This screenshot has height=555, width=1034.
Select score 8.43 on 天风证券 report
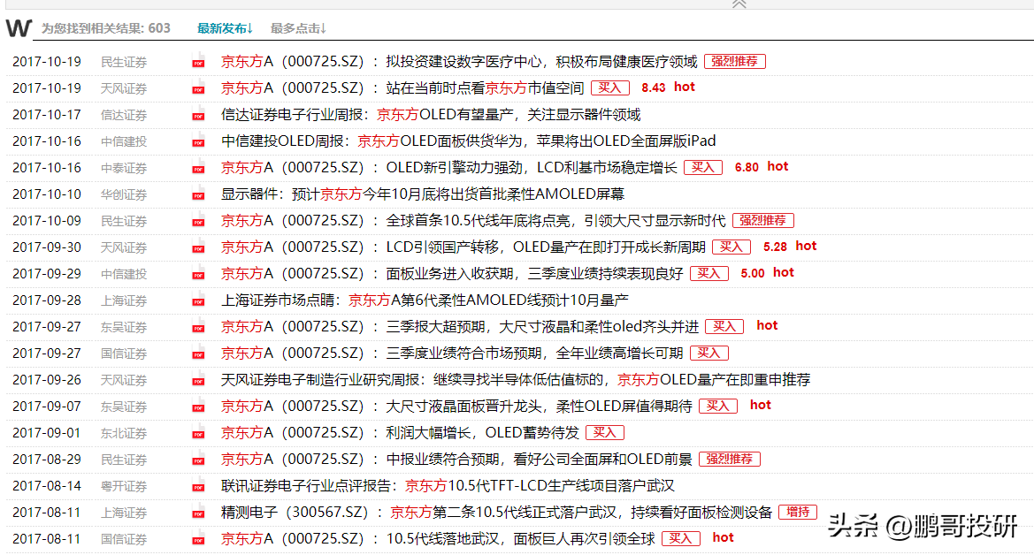click(x=654, y=87)
